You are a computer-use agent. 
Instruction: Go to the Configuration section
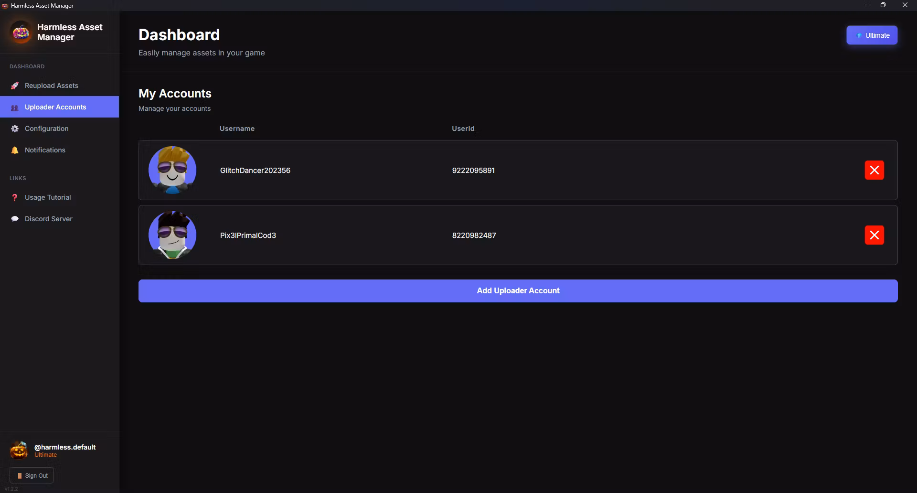click(47, 129)
